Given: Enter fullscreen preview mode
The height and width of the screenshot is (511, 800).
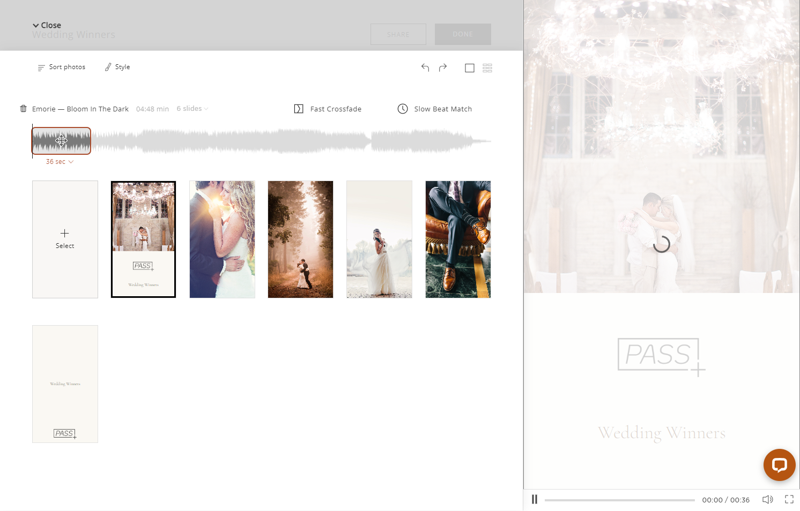Looking at the screenshot, I should pos(789,499).
